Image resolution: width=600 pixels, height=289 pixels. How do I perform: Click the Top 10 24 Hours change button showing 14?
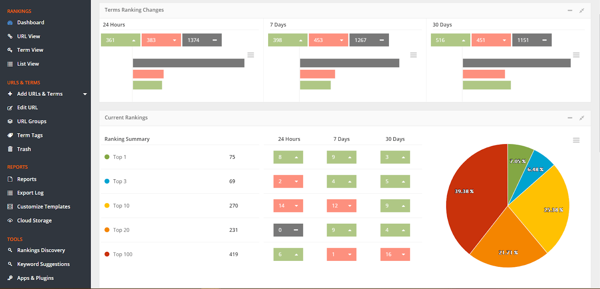pyautogui.click(x=288, y=206)
